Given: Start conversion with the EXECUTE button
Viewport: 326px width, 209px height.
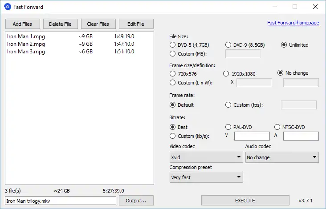Looking at the screenshot, I should coord(245,201).
